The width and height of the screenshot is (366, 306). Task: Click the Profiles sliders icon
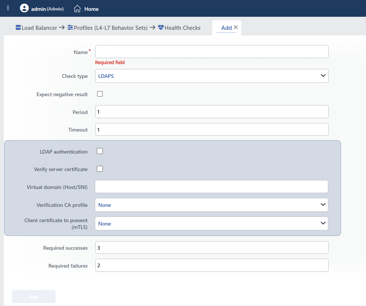click(70, 28)
